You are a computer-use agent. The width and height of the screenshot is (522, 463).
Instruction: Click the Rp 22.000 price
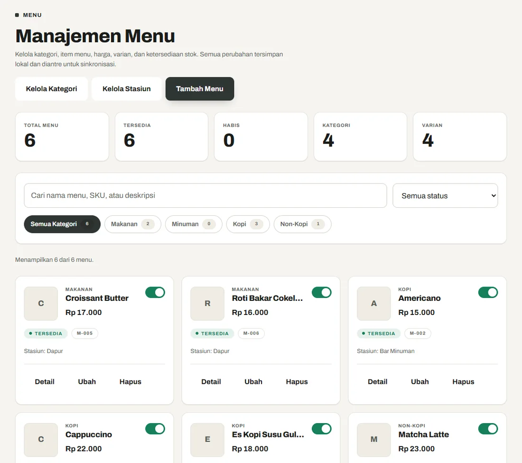click(x=84, y=449)
